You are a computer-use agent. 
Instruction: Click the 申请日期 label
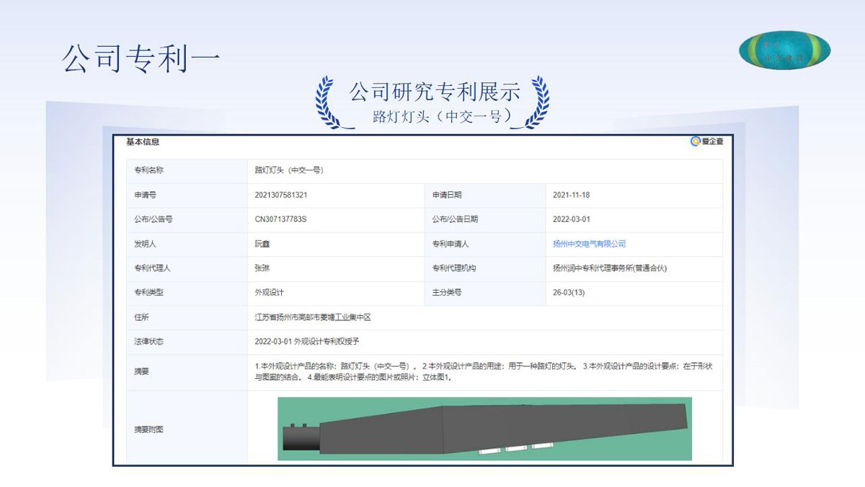447,196
